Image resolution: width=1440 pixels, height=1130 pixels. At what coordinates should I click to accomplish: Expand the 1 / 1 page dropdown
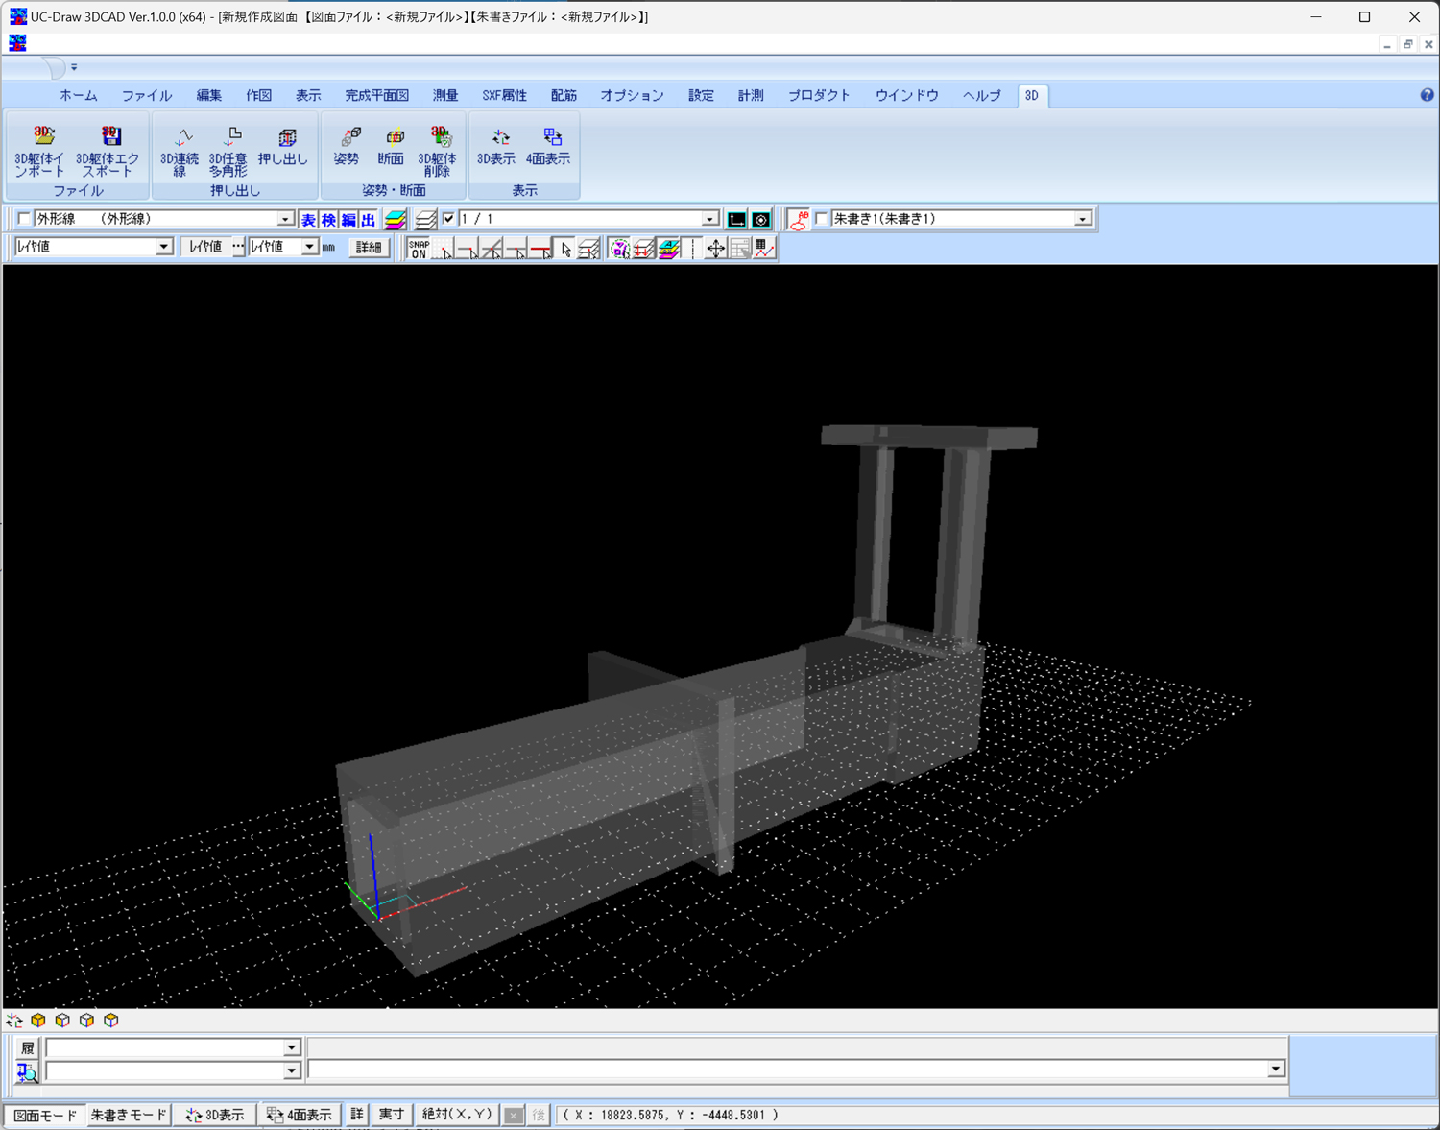pos(709,220)
